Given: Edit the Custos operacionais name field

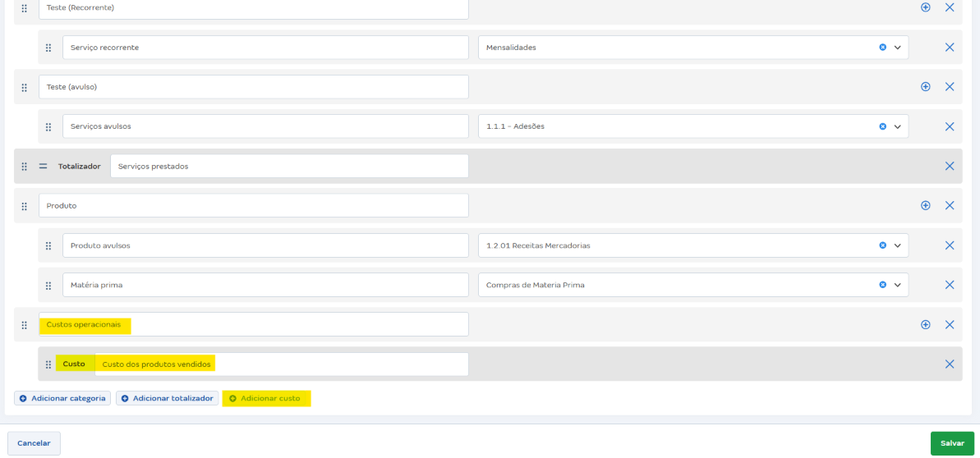Looking at the screenshot, I should click(x=254, y=324).
